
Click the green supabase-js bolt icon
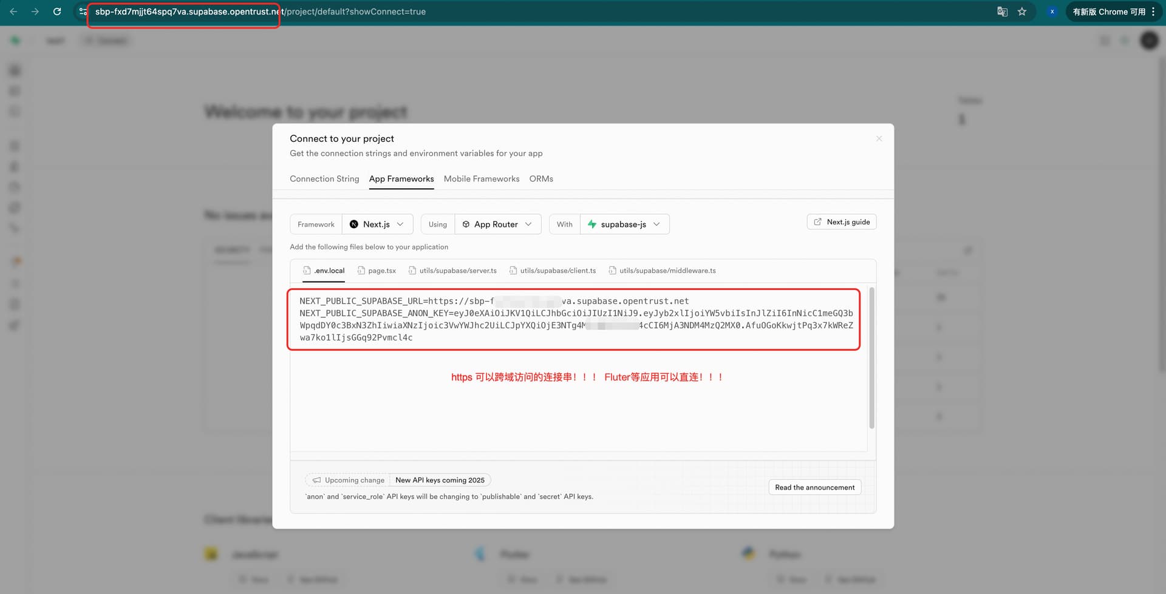click(x=592, y=224)
